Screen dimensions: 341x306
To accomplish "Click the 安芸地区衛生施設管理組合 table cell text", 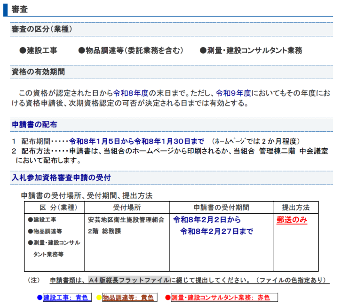I will pyautogui.click(x=126, y=220).
